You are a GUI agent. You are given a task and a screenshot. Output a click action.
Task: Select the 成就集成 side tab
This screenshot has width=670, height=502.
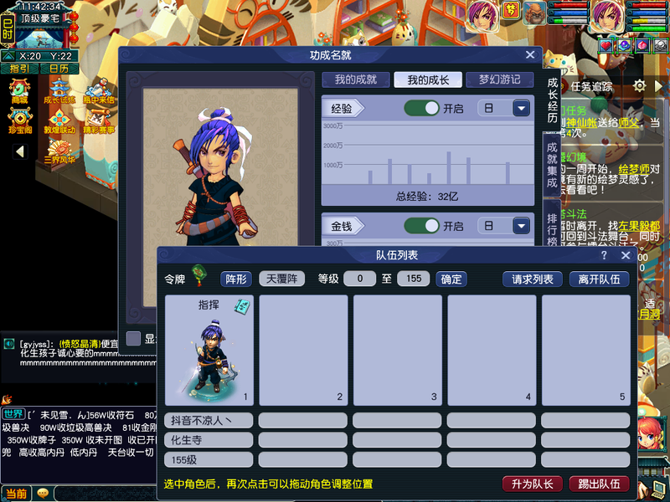(x=552, y=165)
